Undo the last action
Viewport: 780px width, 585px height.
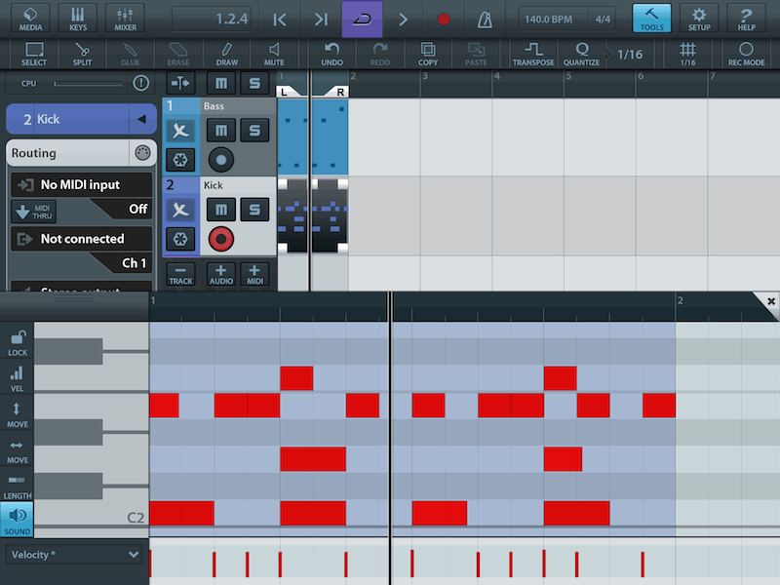point(331,54)
